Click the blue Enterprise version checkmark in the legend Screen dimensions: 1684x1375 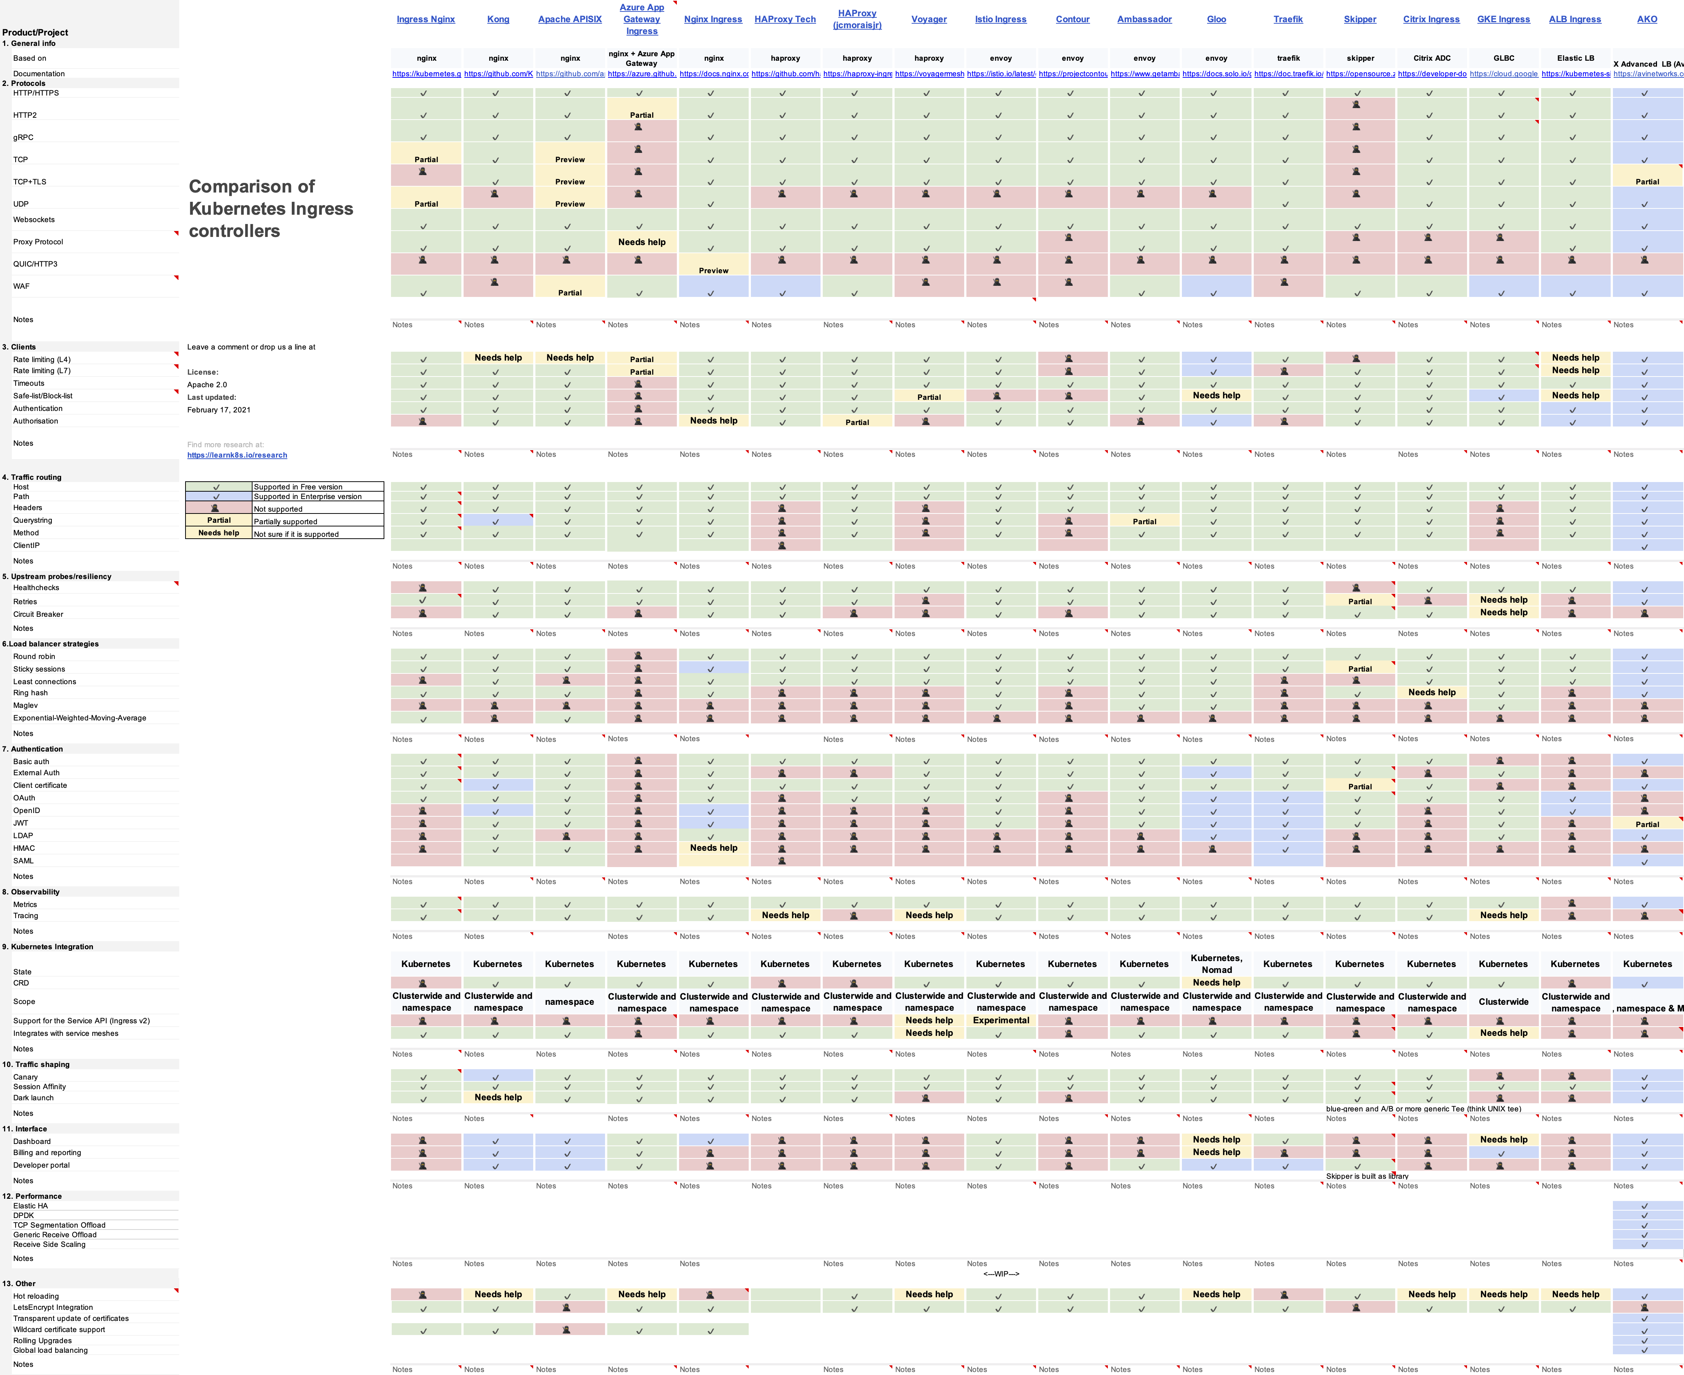click(x=215, y=496)
